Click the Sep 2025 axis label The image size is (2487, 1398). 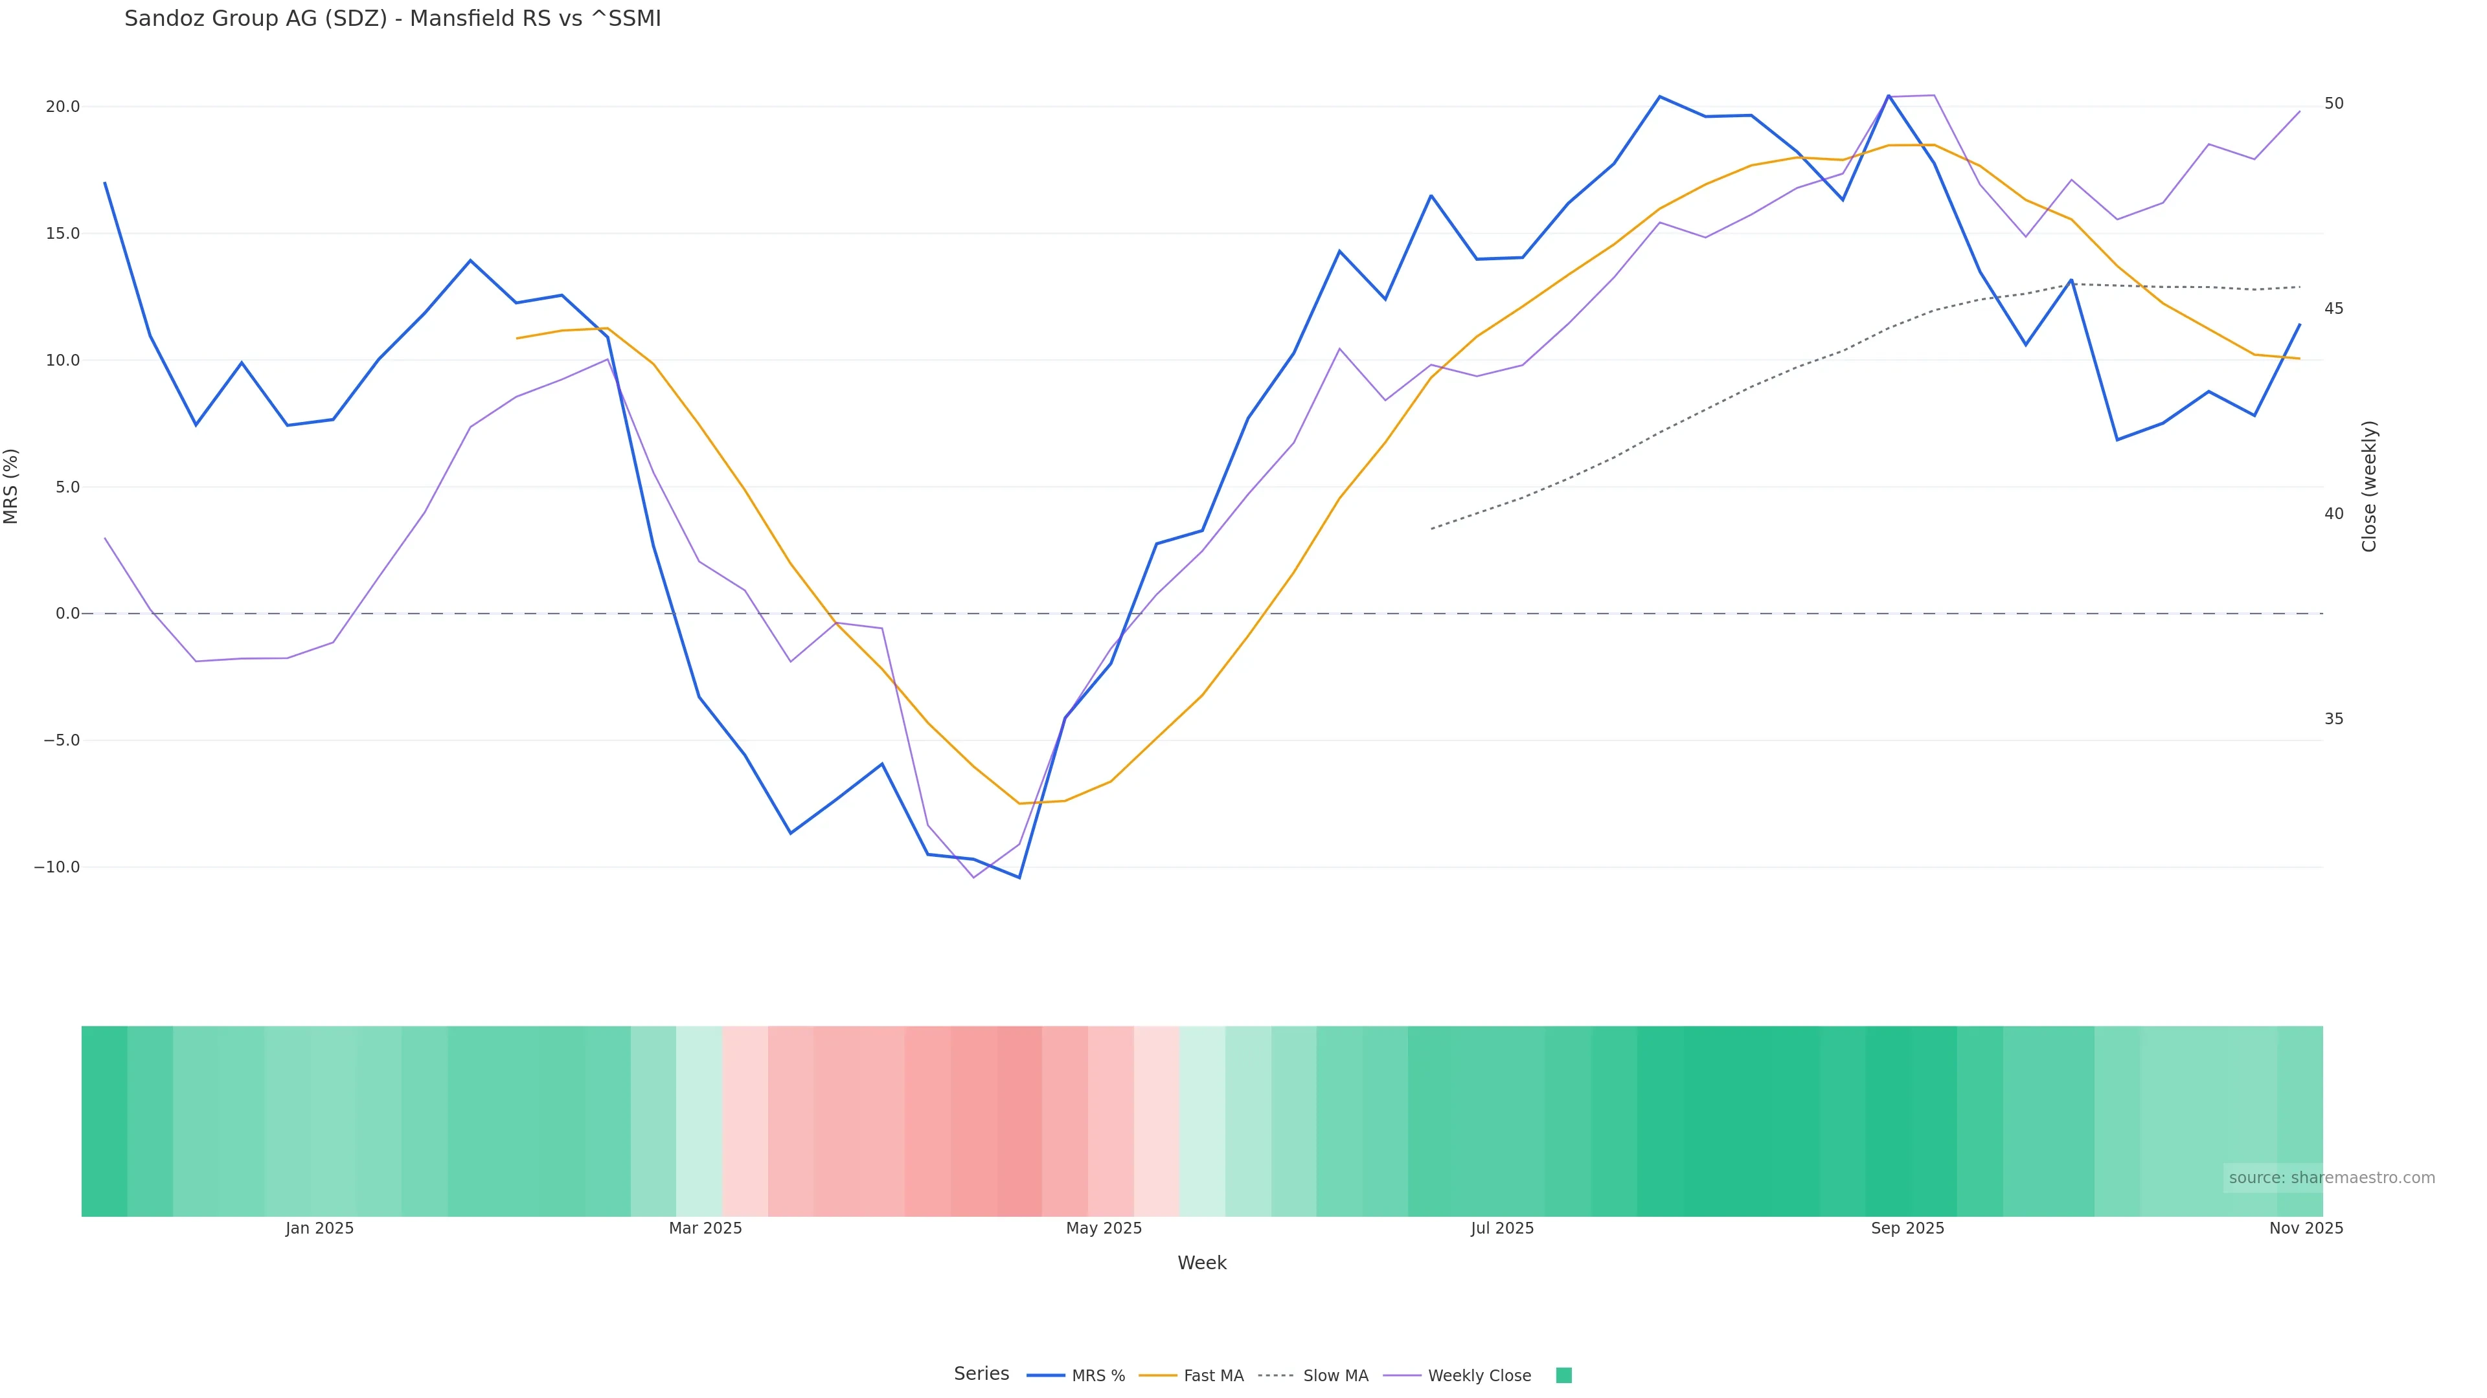coord(1908,1228)
